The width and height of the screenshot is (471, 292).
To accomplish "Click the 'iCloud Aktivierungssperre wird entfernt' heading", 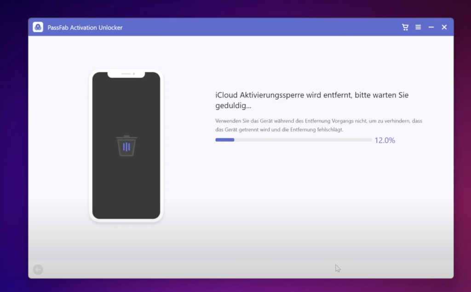I will pos(312,100).
